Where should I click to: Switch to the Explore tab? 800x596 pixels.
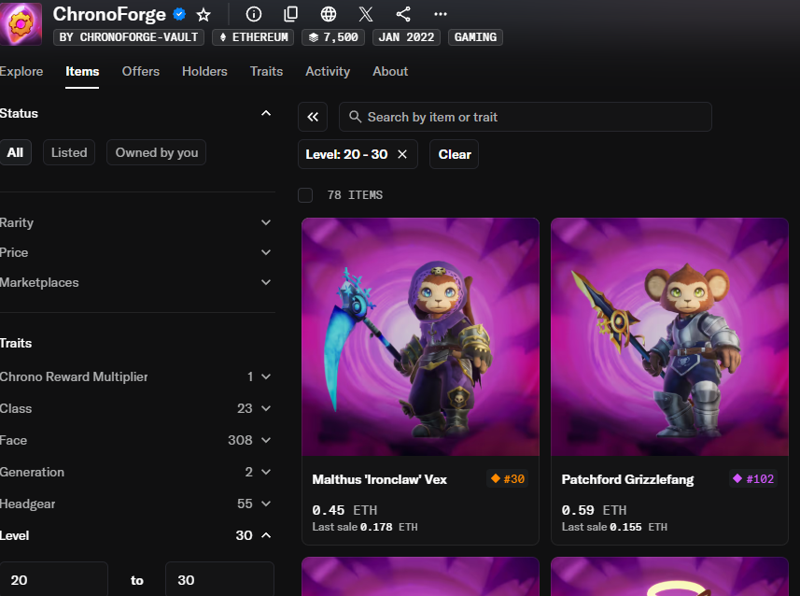click(x=21, y=72)
